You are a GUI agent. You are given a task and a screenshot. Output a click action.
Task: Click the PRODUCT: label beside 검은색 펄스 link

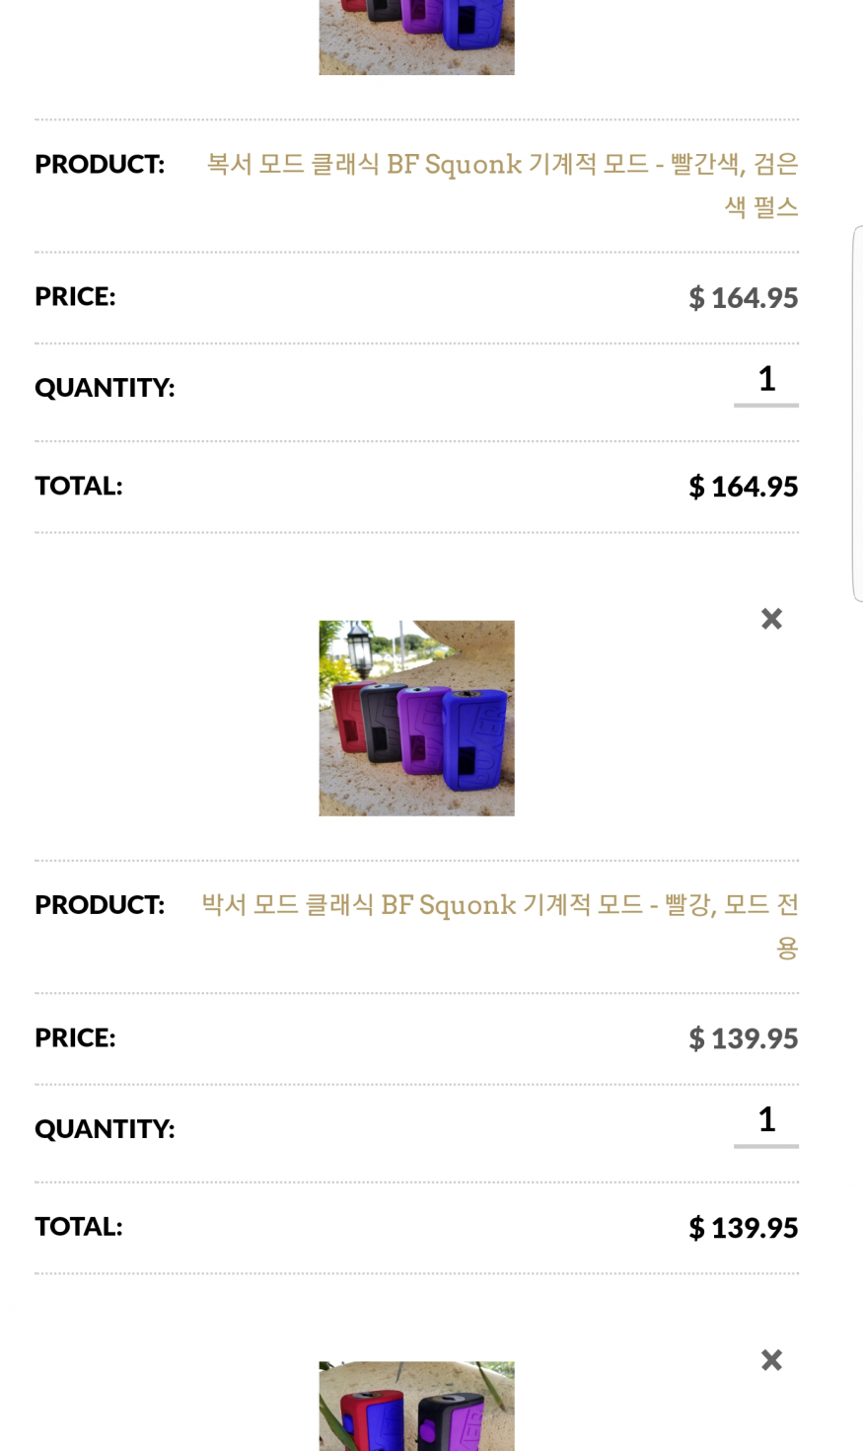click(x=100, y=164)
